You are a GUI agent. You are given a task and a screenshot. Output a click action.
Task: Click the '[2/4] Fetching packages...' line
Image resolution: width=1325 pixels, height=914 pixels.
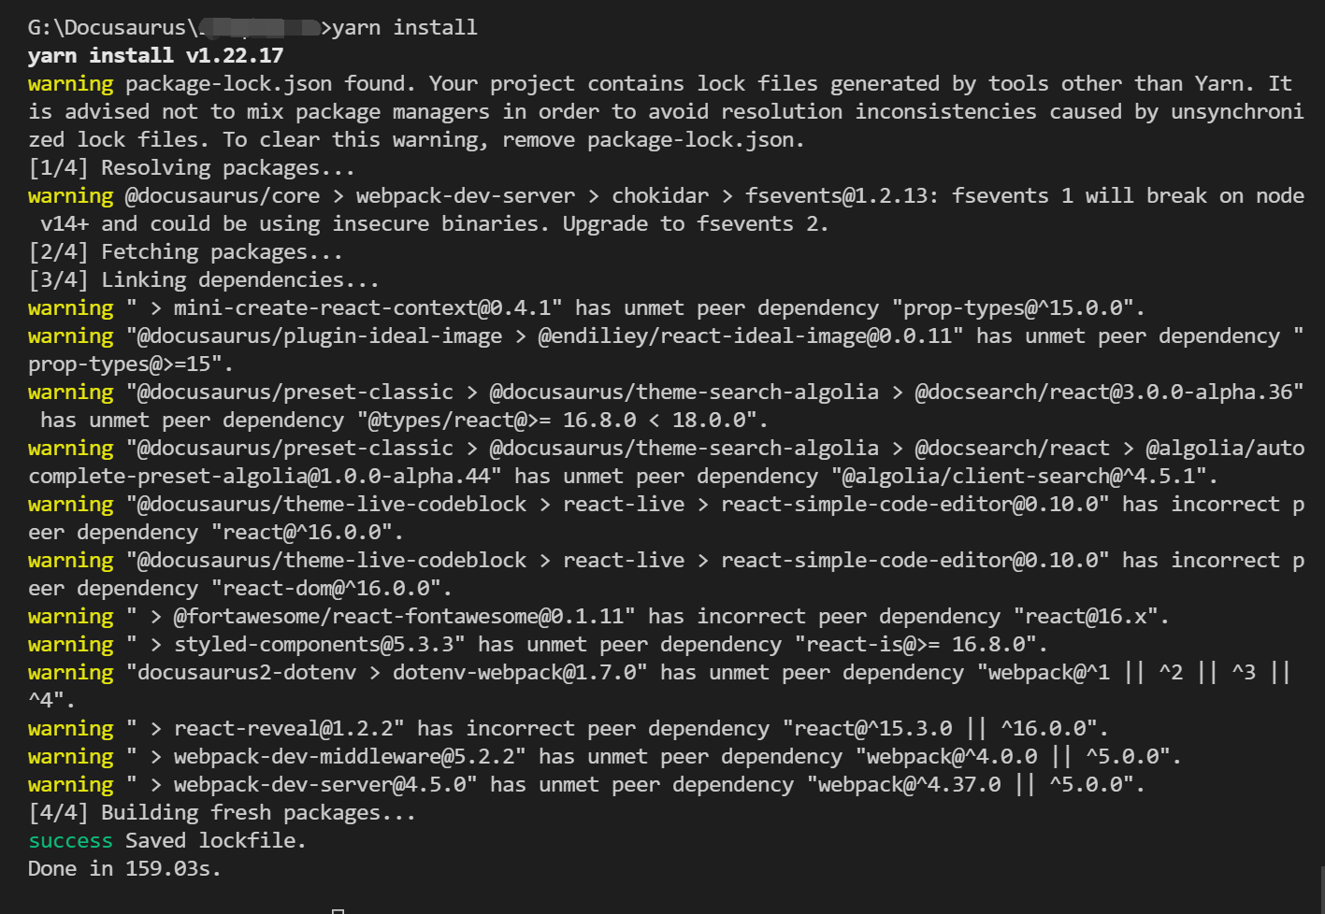coord(185,252)
